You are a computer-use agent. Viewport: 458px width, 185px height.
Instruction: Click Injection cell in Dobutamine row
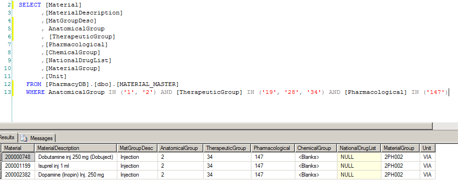pyautogui.click(x=137, y=157)
